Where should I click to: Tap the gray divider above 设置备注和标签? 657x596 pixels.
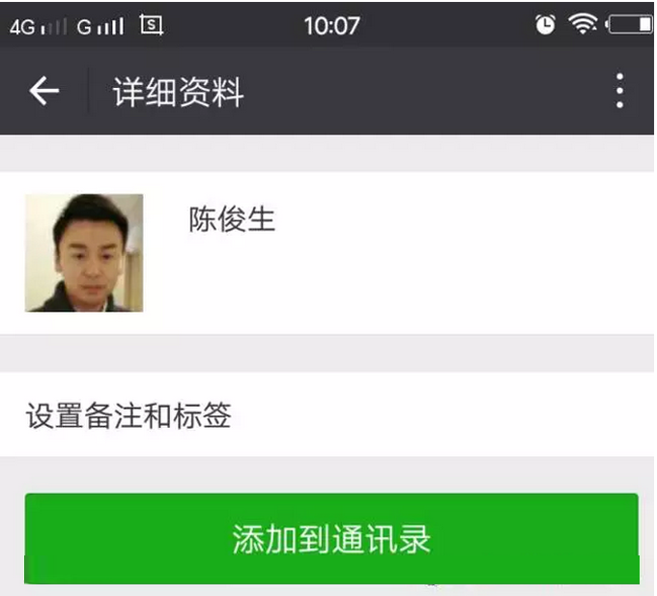(327, 354)
